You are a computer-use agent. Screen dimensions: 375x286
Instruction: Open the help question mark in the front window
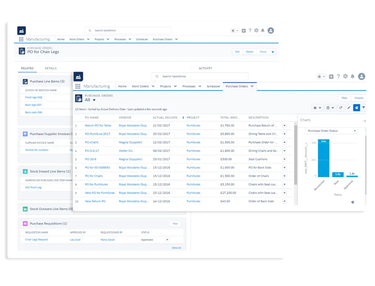coord(338,77)
